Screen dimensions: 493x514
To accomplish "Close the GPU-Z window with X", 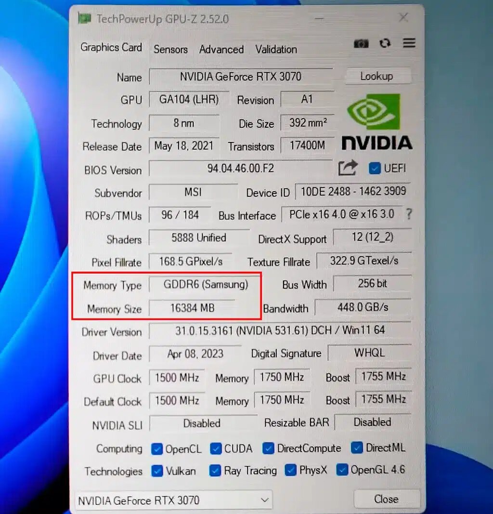I will click(x=403, y=17).
